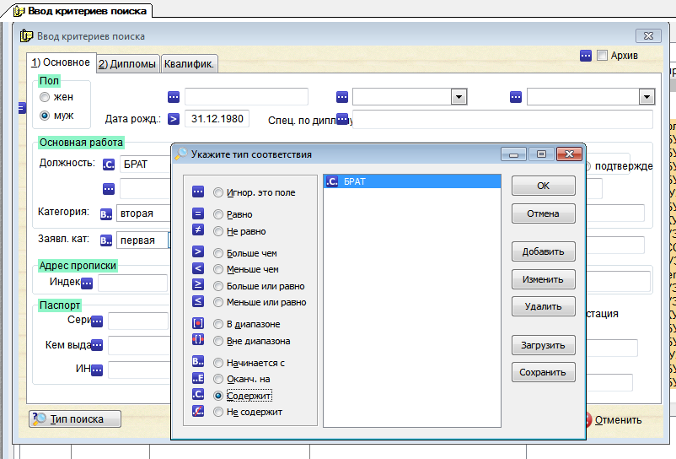The height and width of the screenshot is (459, 676).
Task: Click the match-type icon left of Архив checkbox
Action: tap(586, 56)
